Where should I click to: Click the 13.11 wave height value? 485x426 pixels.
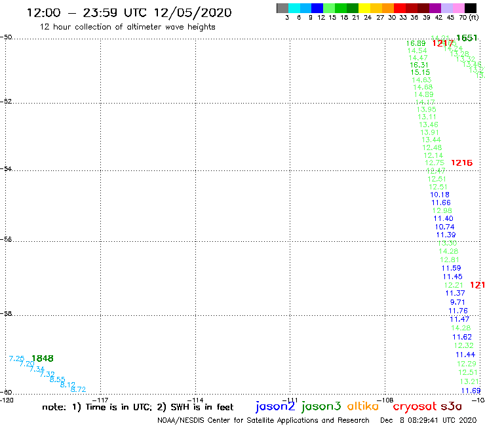[x=427, y=117]
